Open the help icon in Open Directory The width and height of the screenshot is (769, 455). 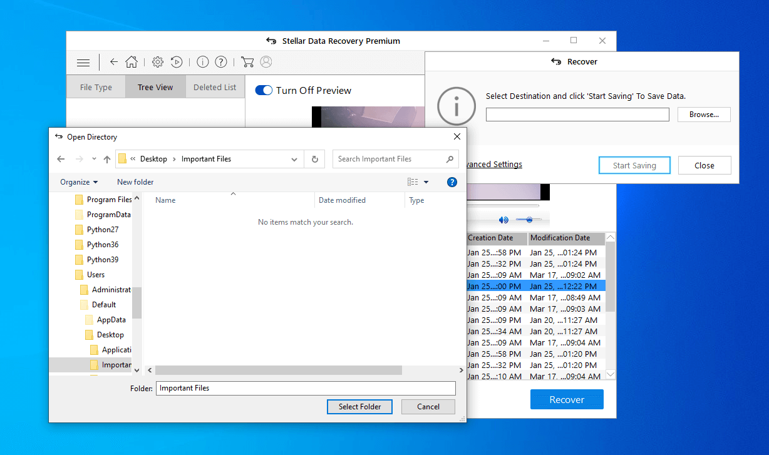coord(452,182)
